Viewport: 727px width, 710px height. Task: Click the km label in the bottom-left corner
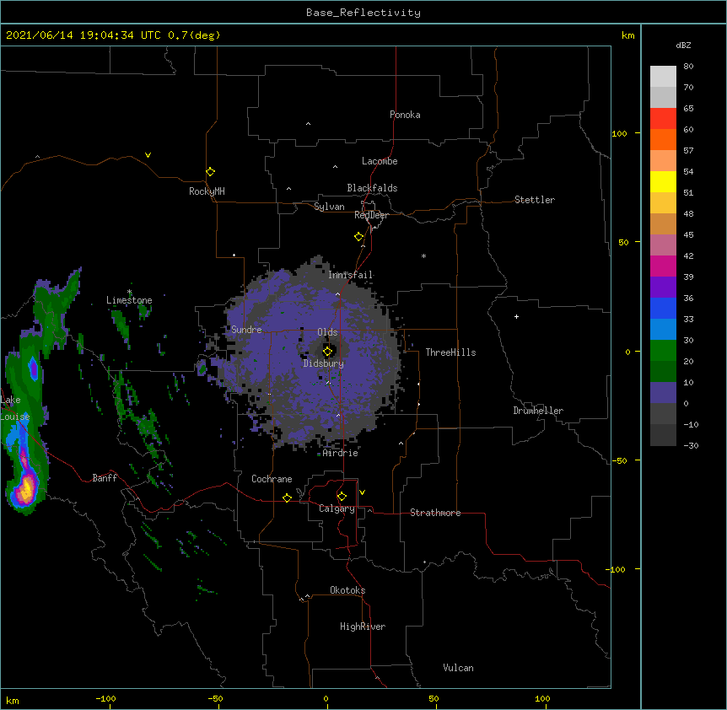pyautogui.click(x=12, y=700)
